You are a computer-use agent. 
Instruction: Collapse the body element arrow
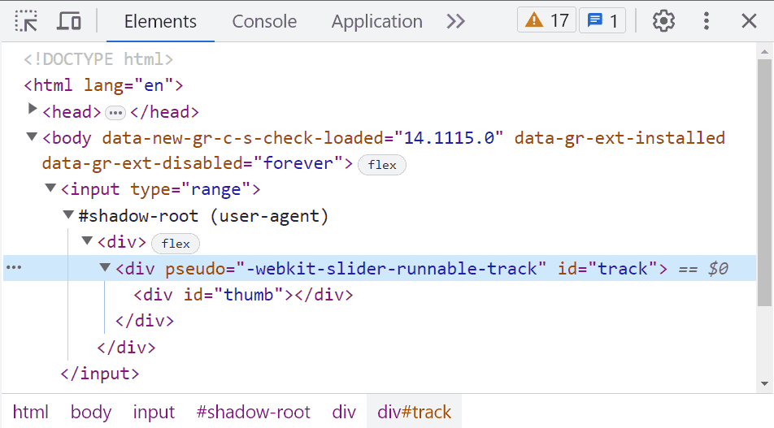(32, 136)
